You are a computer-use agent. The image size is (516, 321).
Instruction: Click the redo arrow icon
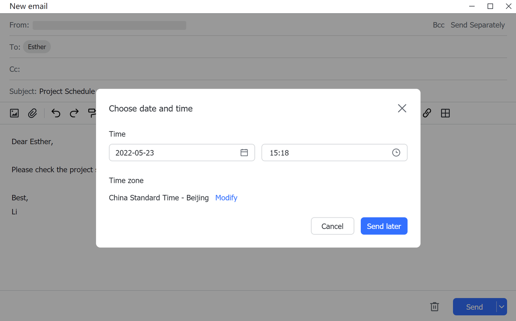click(74, 113)
